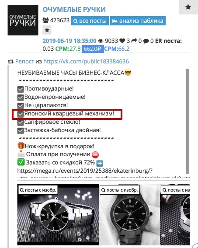
Task: Click the все посты button
Action: point(90,21)
